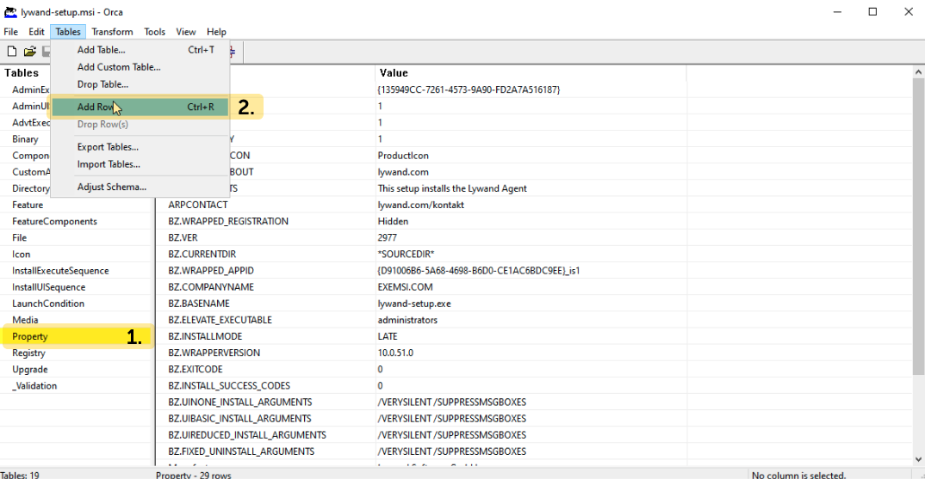Click the Value column header
925x479 pixels.
click(x=394, y=73)
